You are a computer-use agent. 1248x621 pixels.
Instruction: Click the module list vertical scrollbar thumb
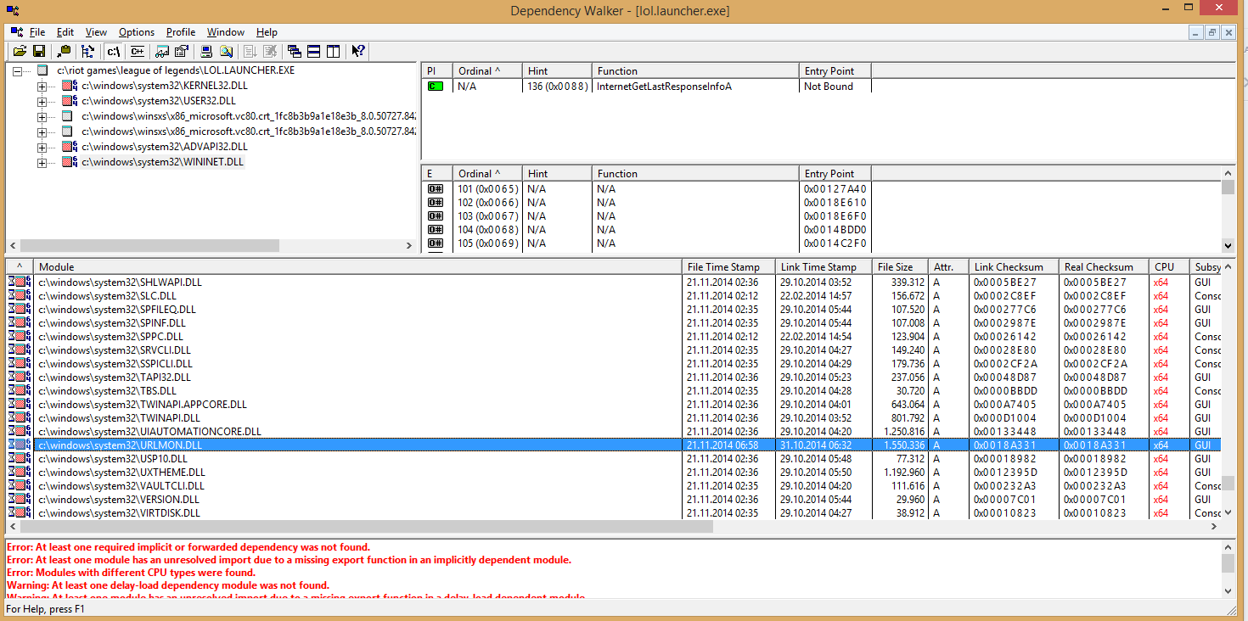click(x=1228, y=484)
